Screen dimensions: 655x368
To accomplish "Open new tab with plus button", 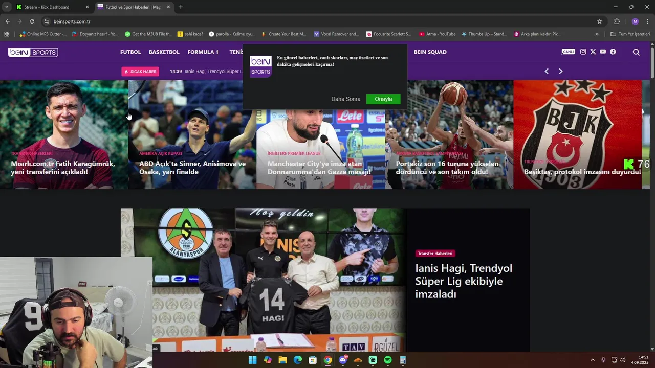I will pos(181,7).
